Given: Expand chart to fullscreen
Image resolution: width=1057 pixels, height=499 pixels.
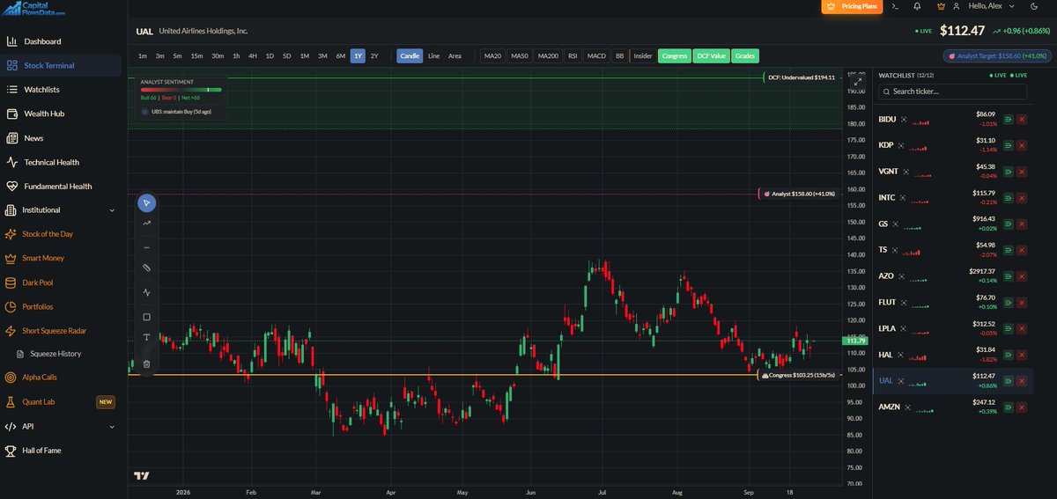Looking at the screenshot, I should pos(856,81).
